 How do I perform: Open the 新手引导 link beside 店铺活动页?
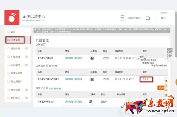click(53, 66)
